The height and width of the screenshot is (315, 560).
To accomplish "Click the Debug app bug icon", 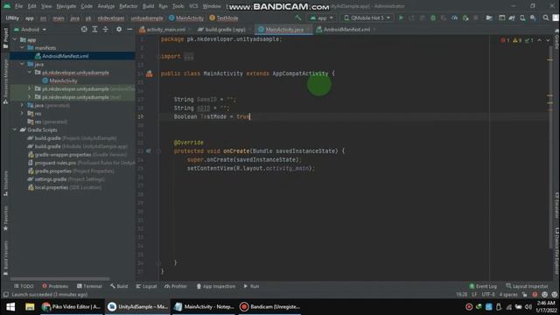I will pos(433,17).
